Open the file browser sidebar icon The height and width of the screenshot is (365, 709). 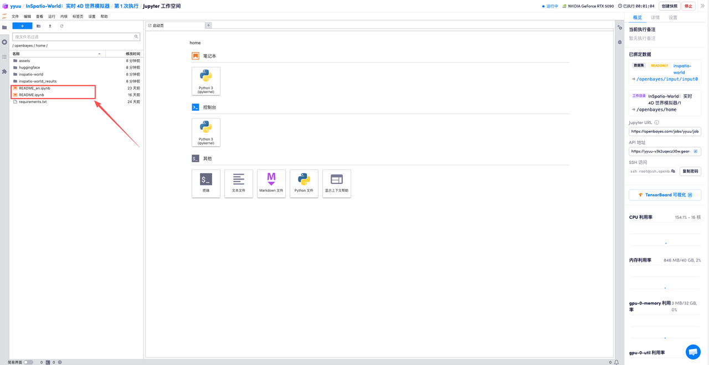[4, 27]
